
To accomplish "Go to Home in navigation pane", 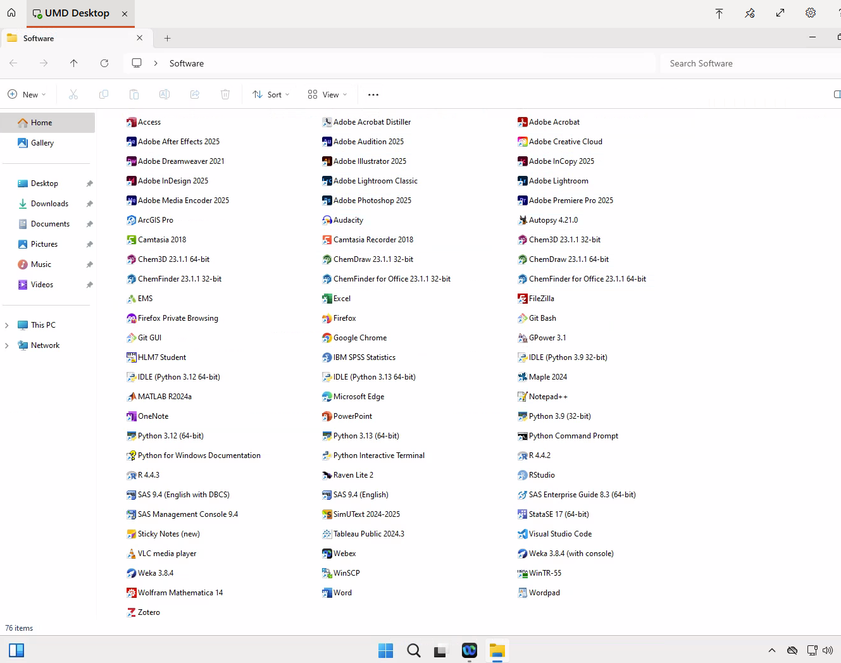I will (x=48, y=123).
